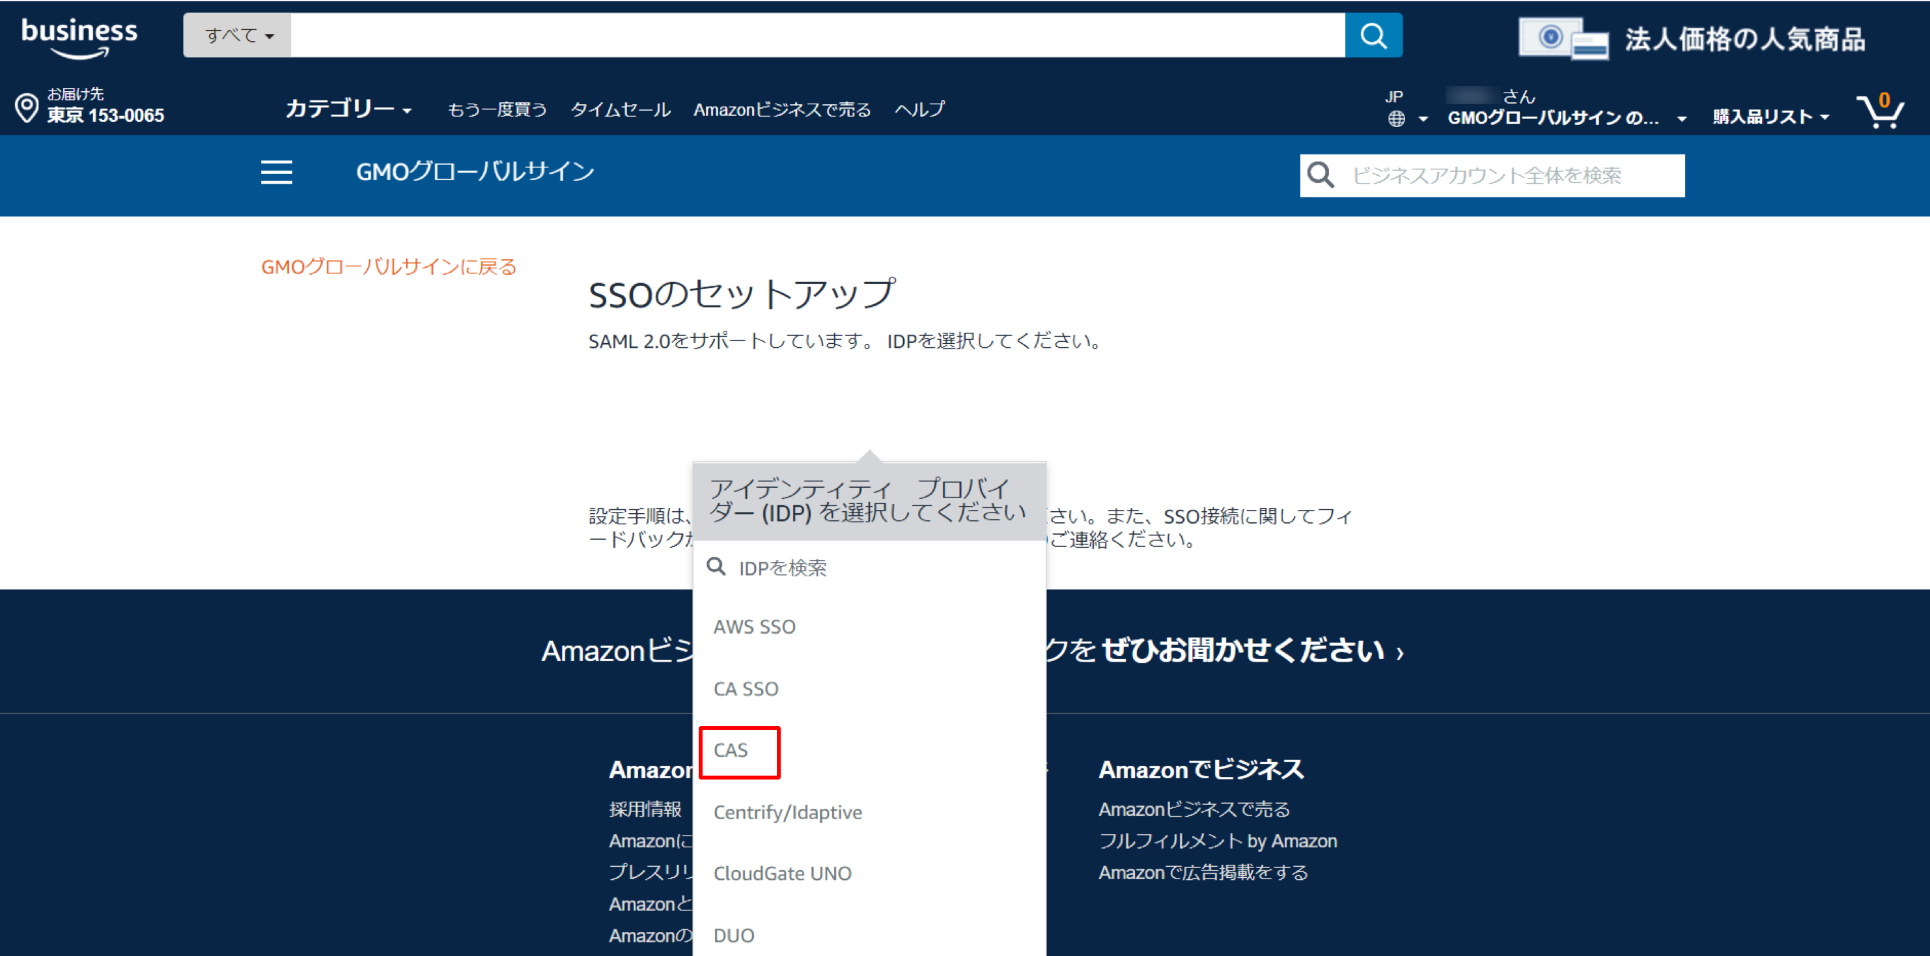Open the shopping cart icon

coord(1881,111)
